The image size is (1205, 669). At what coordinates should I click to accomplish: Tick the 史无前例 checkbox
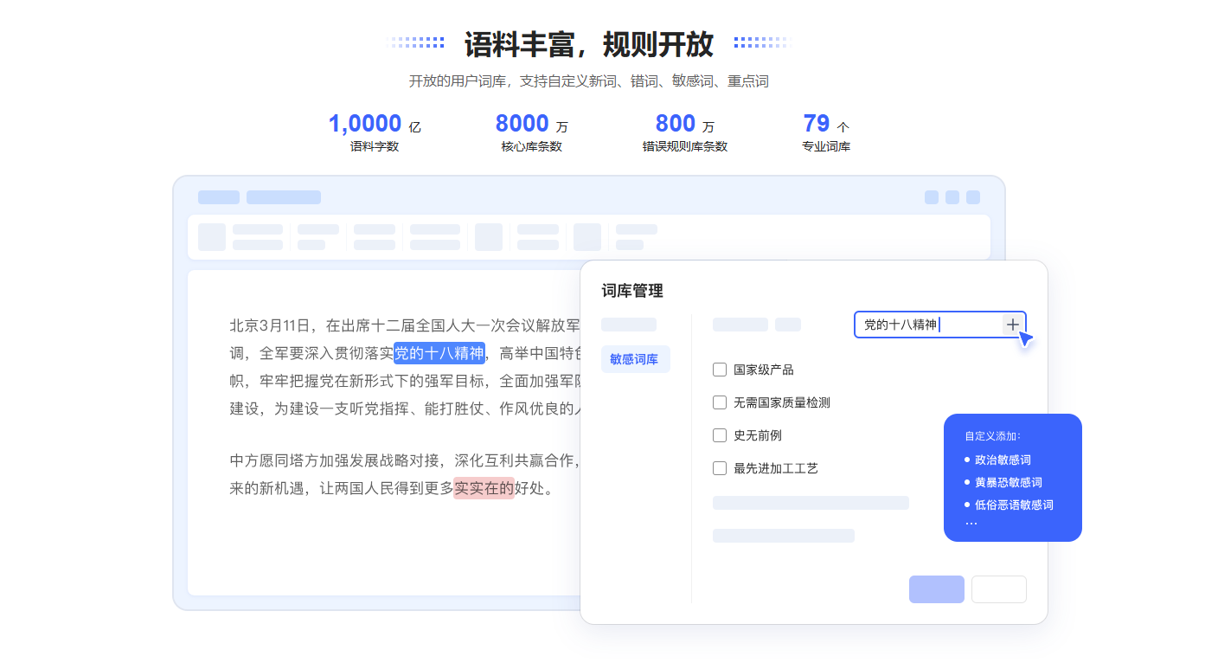coord(720,435)
